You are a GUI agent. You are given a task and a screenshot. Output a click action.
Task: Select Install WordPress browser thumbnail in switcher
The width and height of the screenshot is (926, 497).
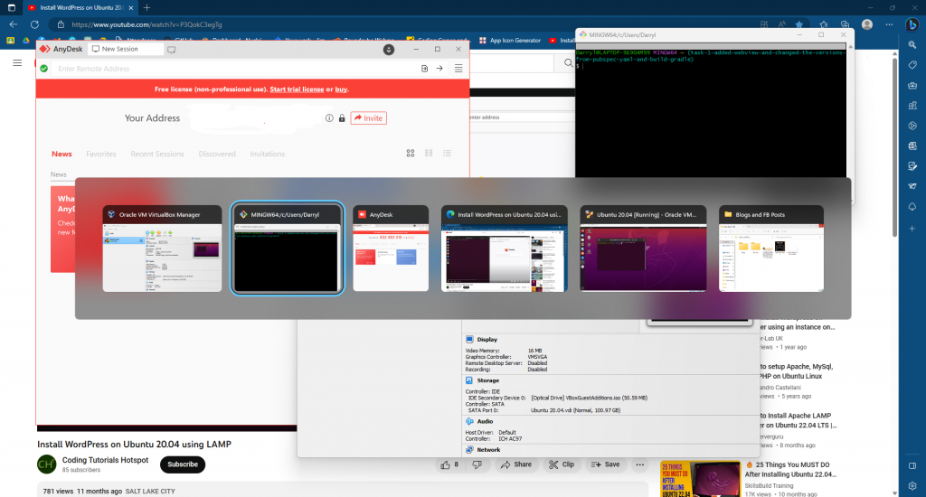(x=505, y=248)
